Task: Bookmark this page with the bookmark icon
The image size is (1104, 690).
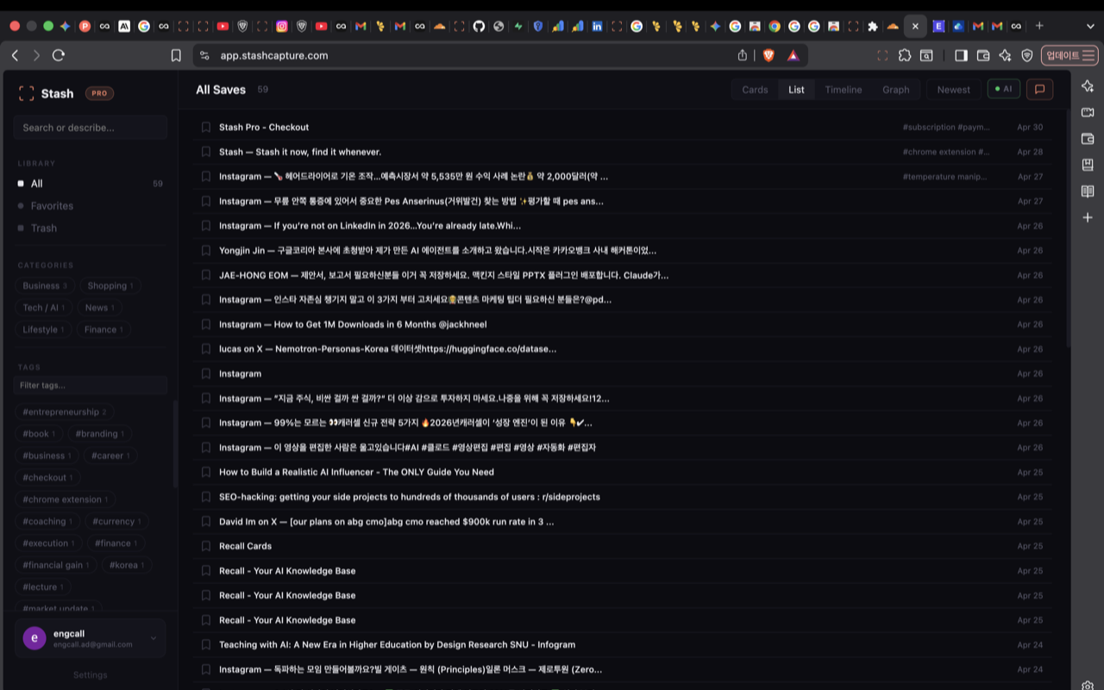Action: (x=176, y=55)
